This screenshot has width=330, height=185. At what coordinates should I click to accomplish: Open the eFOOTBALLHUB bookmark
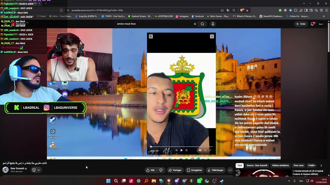point(163,16)
